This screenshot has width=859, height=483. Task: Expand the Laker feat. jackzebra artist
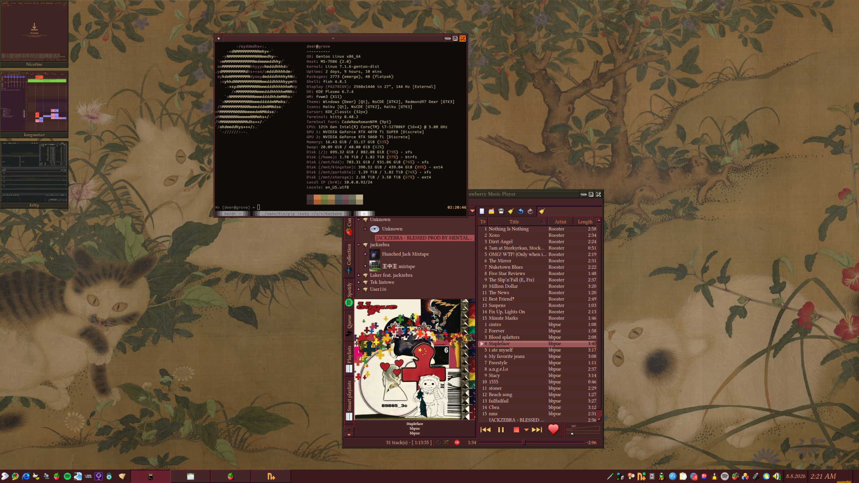(359, 275)
